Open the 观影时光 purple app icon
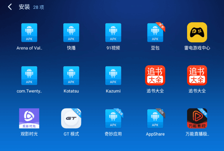224x151 pixels. pos(29,118)
